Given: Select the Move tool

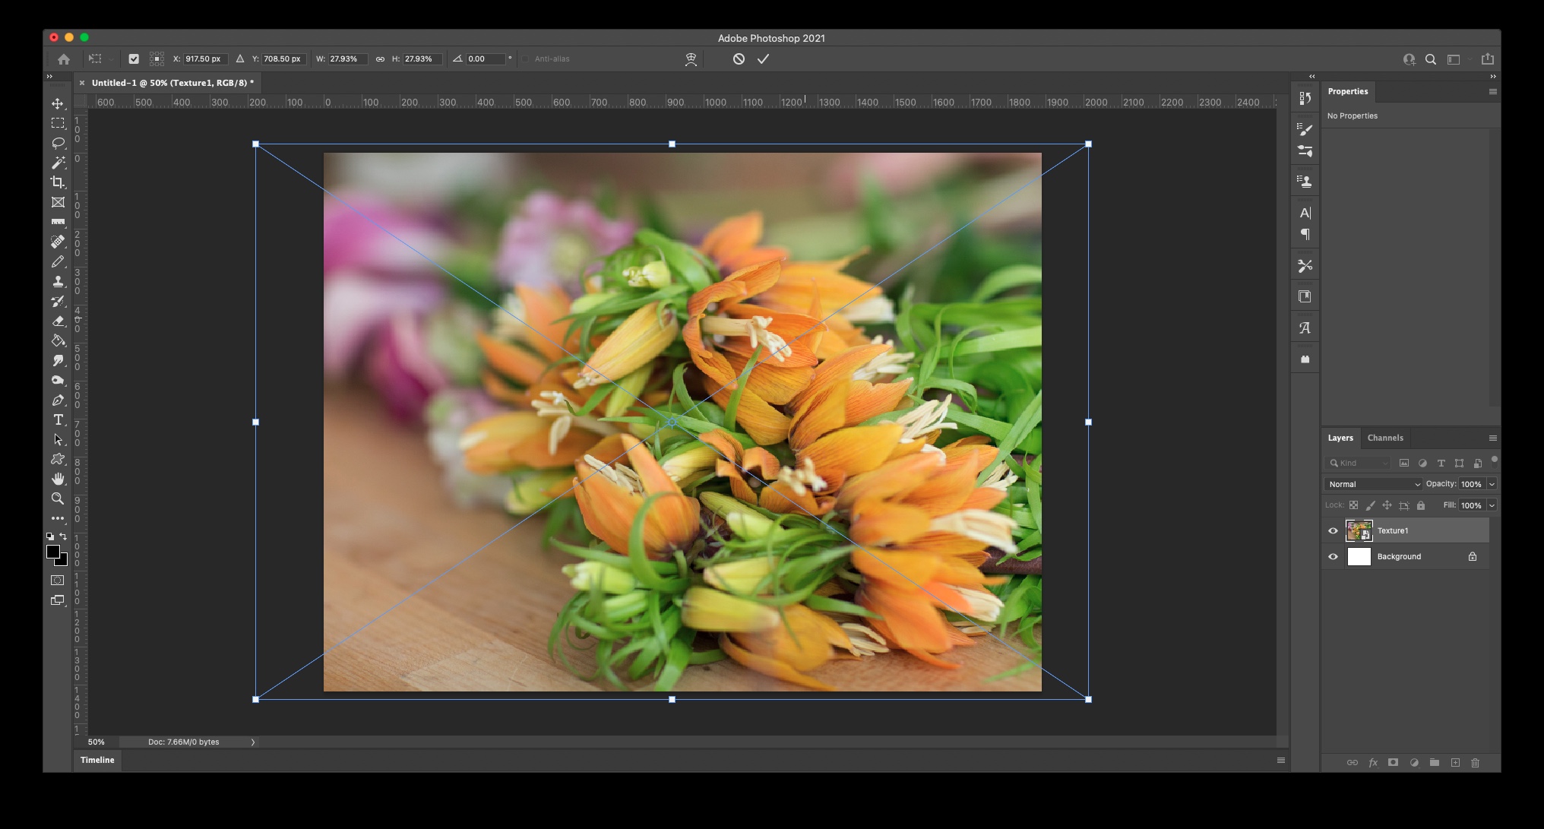Looking at the screenshot, I should point(58,103).
